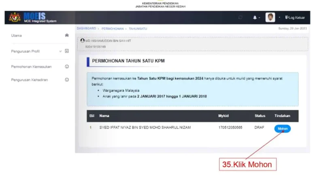Click the ID number 820419105169
Screen dimensions: 311x175
[x=96, y=47]
